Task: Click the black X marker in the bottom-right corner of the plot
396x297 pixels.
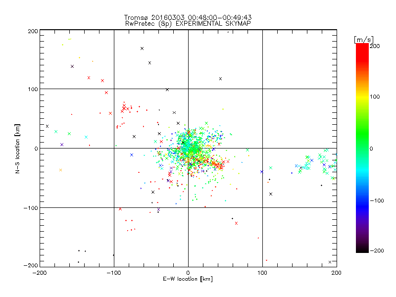Action: click(330, 262)
